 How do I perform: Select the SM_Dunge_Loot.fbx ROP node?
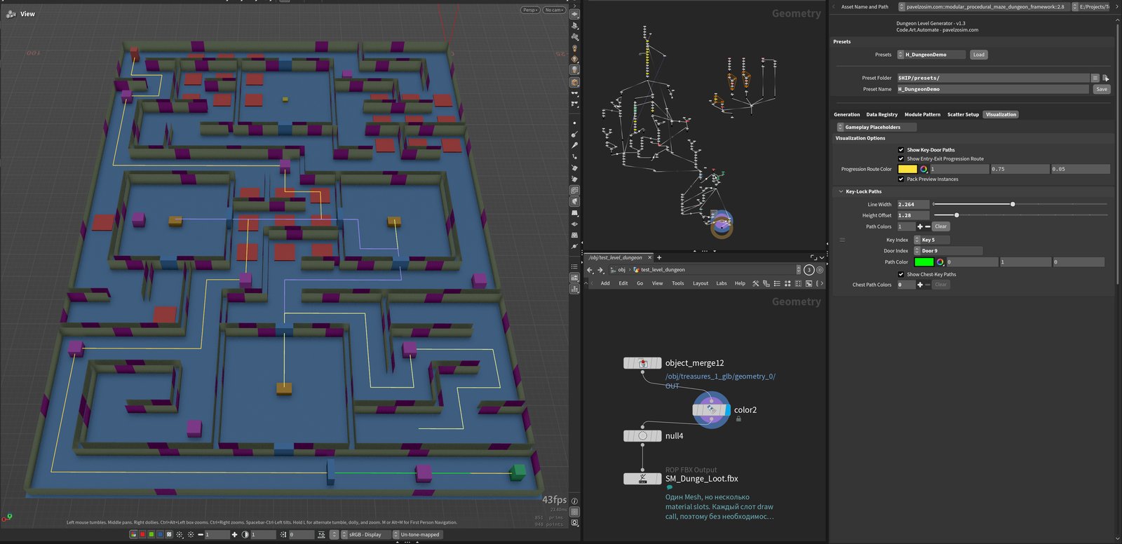click(642, 479)
